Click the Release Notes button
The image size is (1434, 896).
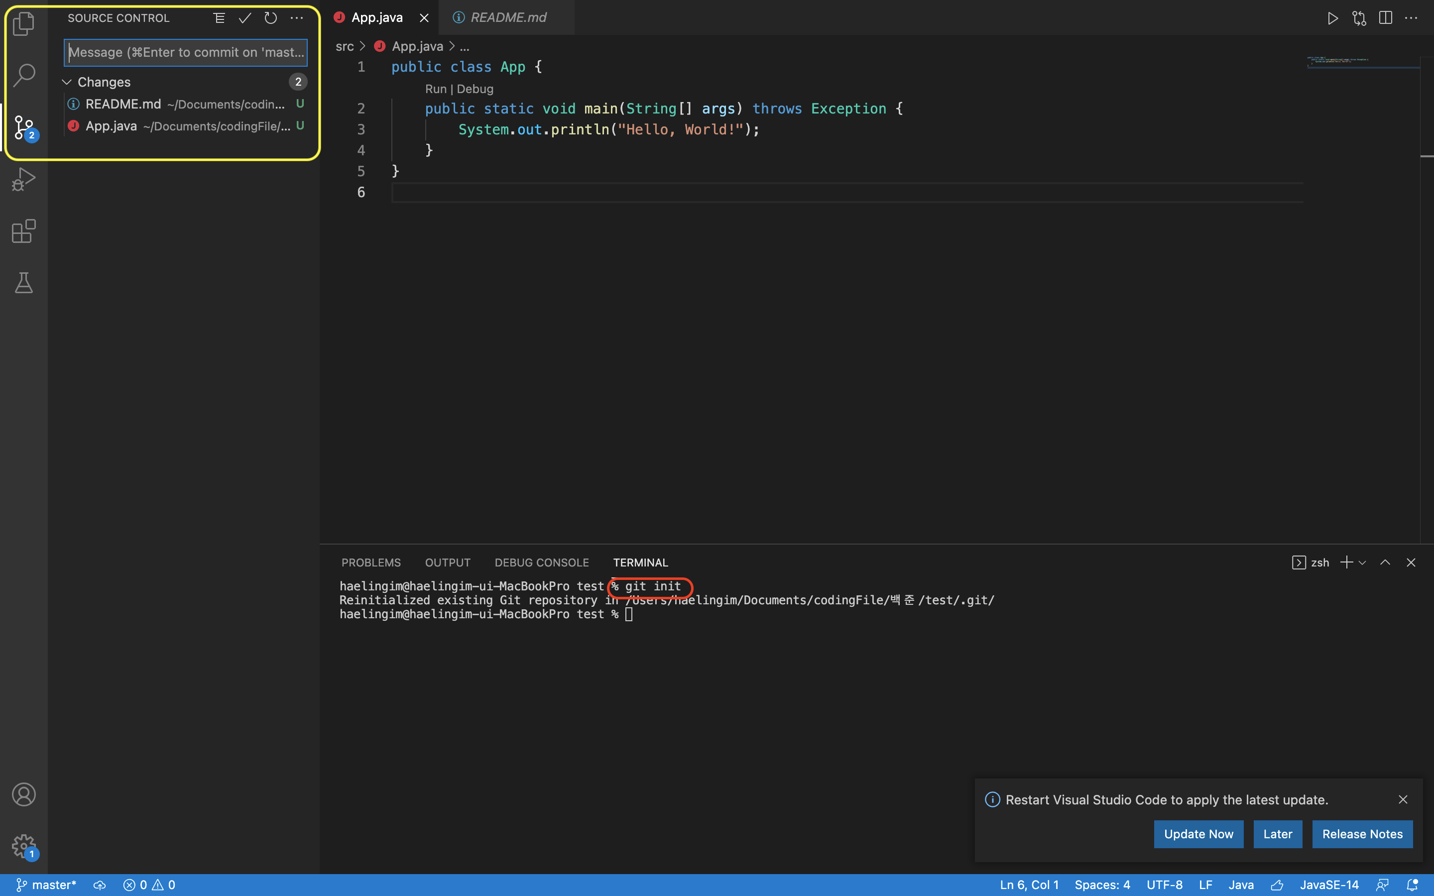(1362, 834)
